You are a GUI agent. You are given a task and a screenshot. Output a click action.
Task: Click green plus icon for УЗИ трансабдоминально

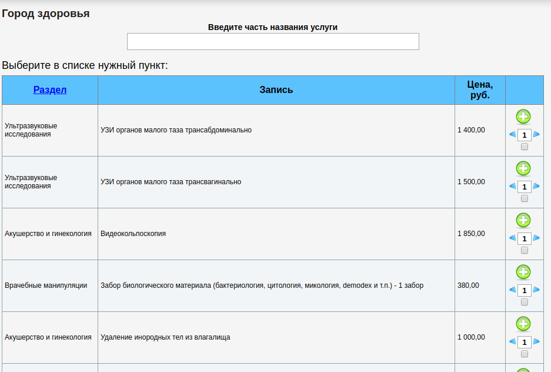(x=523, y=117)
